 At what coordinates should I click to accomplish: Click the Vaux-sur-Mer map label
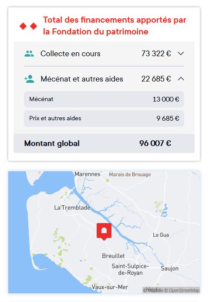[x=110, y=287]
